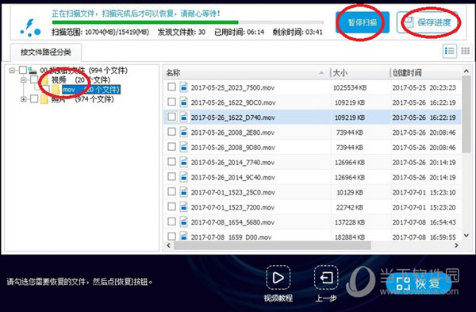Click scroll down arrow of file list
The image size is (476, 312).
[x=466, y=236]
